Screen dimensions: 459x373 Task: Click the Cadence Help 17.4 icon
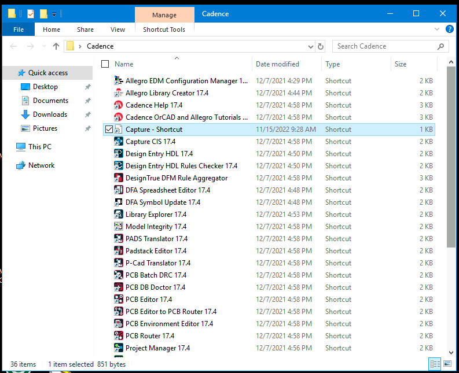click(118, 105)
